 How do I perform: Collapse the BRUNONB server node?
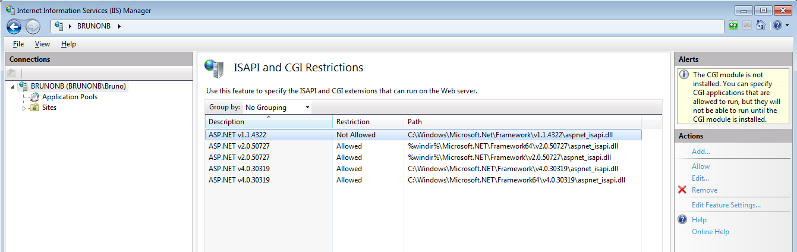[x=12, y=87]
